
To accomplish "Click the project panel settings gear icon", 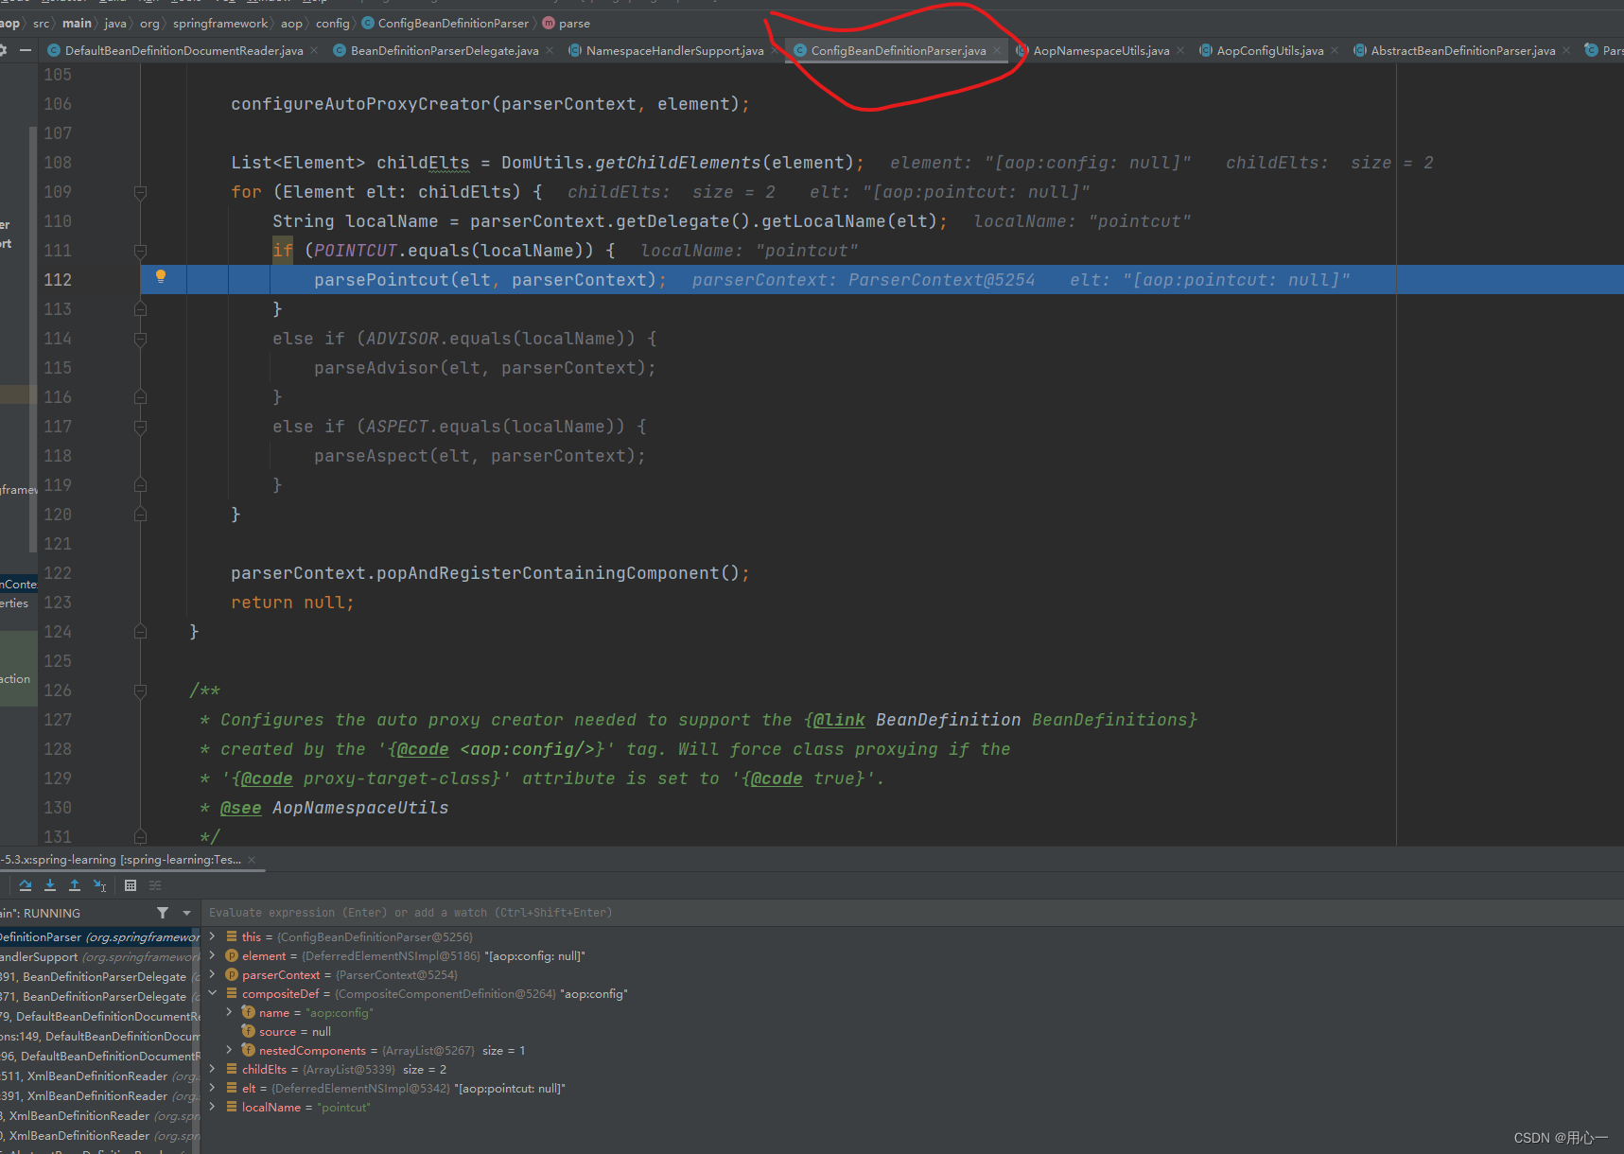I will pyautogui.click(x=3, y=50).
